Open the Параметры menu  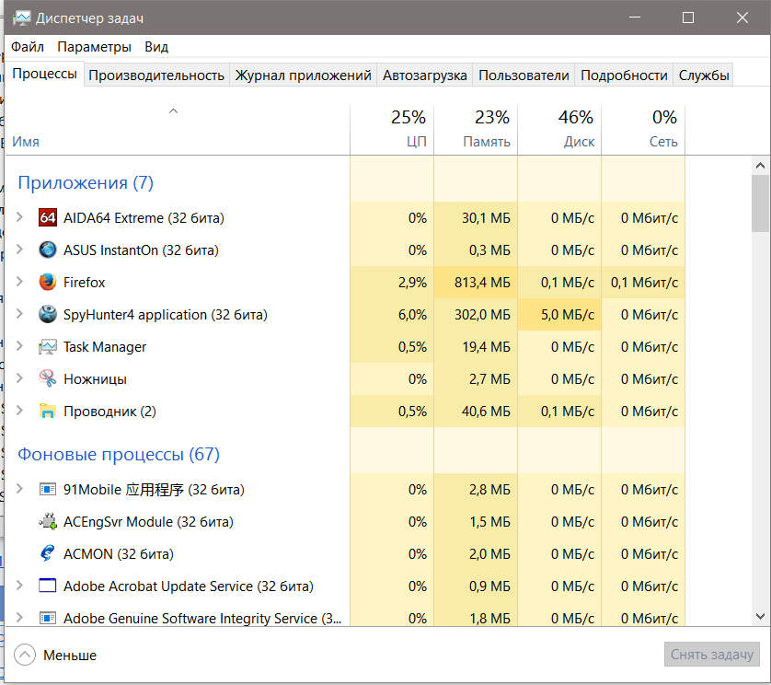pyautogui.click(x=94, y=47)
